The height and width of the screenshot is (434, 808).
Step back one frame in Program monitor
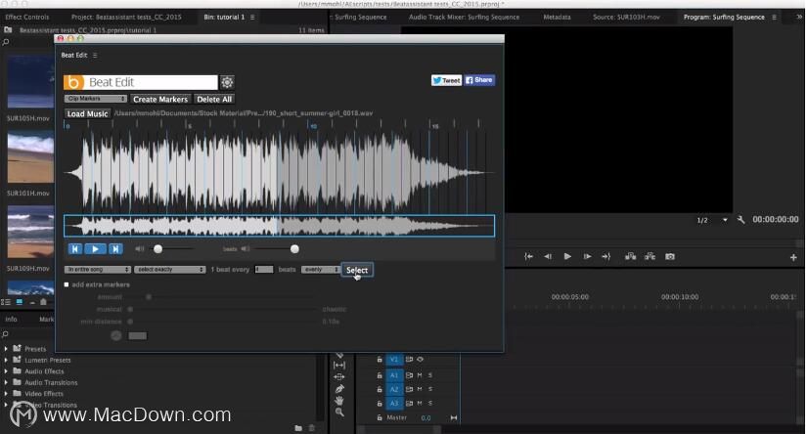coord(548,256)
